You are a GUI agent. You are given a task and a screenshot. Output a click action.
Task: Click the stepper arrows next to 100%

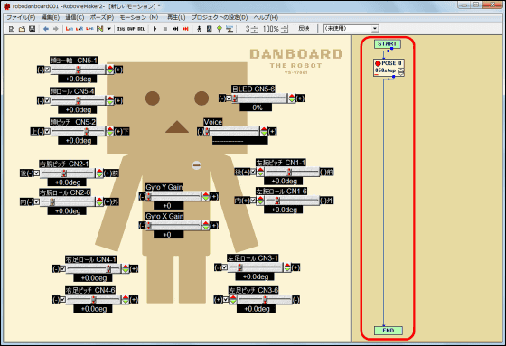(285, 29)
